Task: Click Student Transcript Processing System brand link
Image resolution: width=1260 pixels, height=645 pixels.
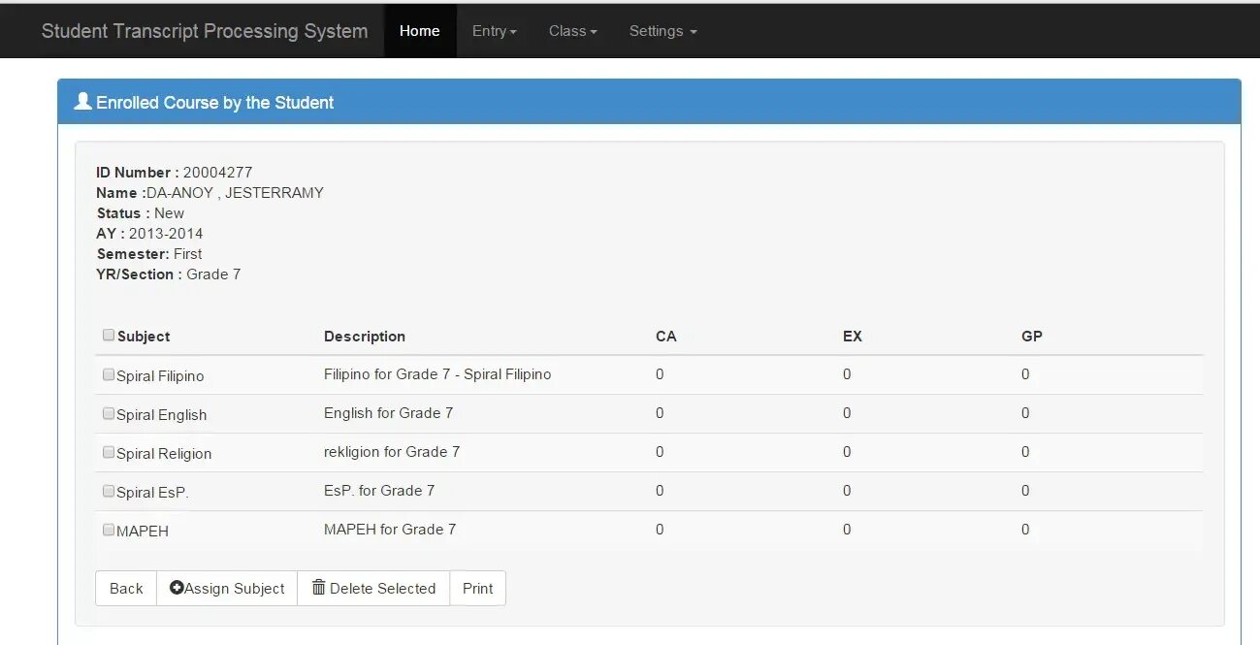Action: pyautogui.click(x=205, y=31)
